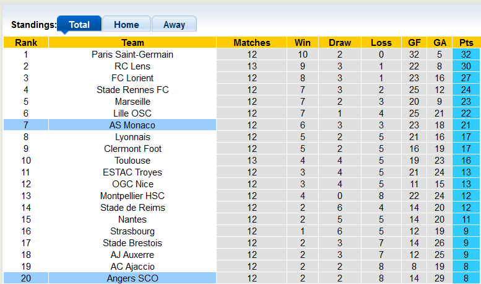Click the GF column header
Screen dimensions: 481x284
pyautogui.click(x=414, y=43)
